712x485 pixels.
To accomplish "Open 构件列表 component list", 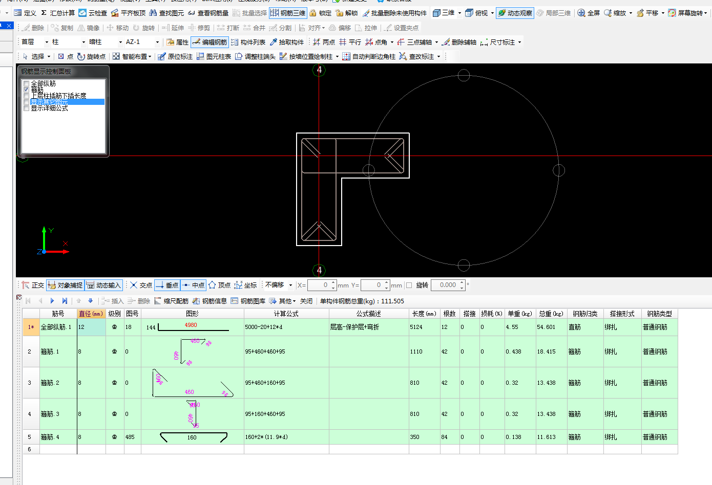I will [248, 42].
